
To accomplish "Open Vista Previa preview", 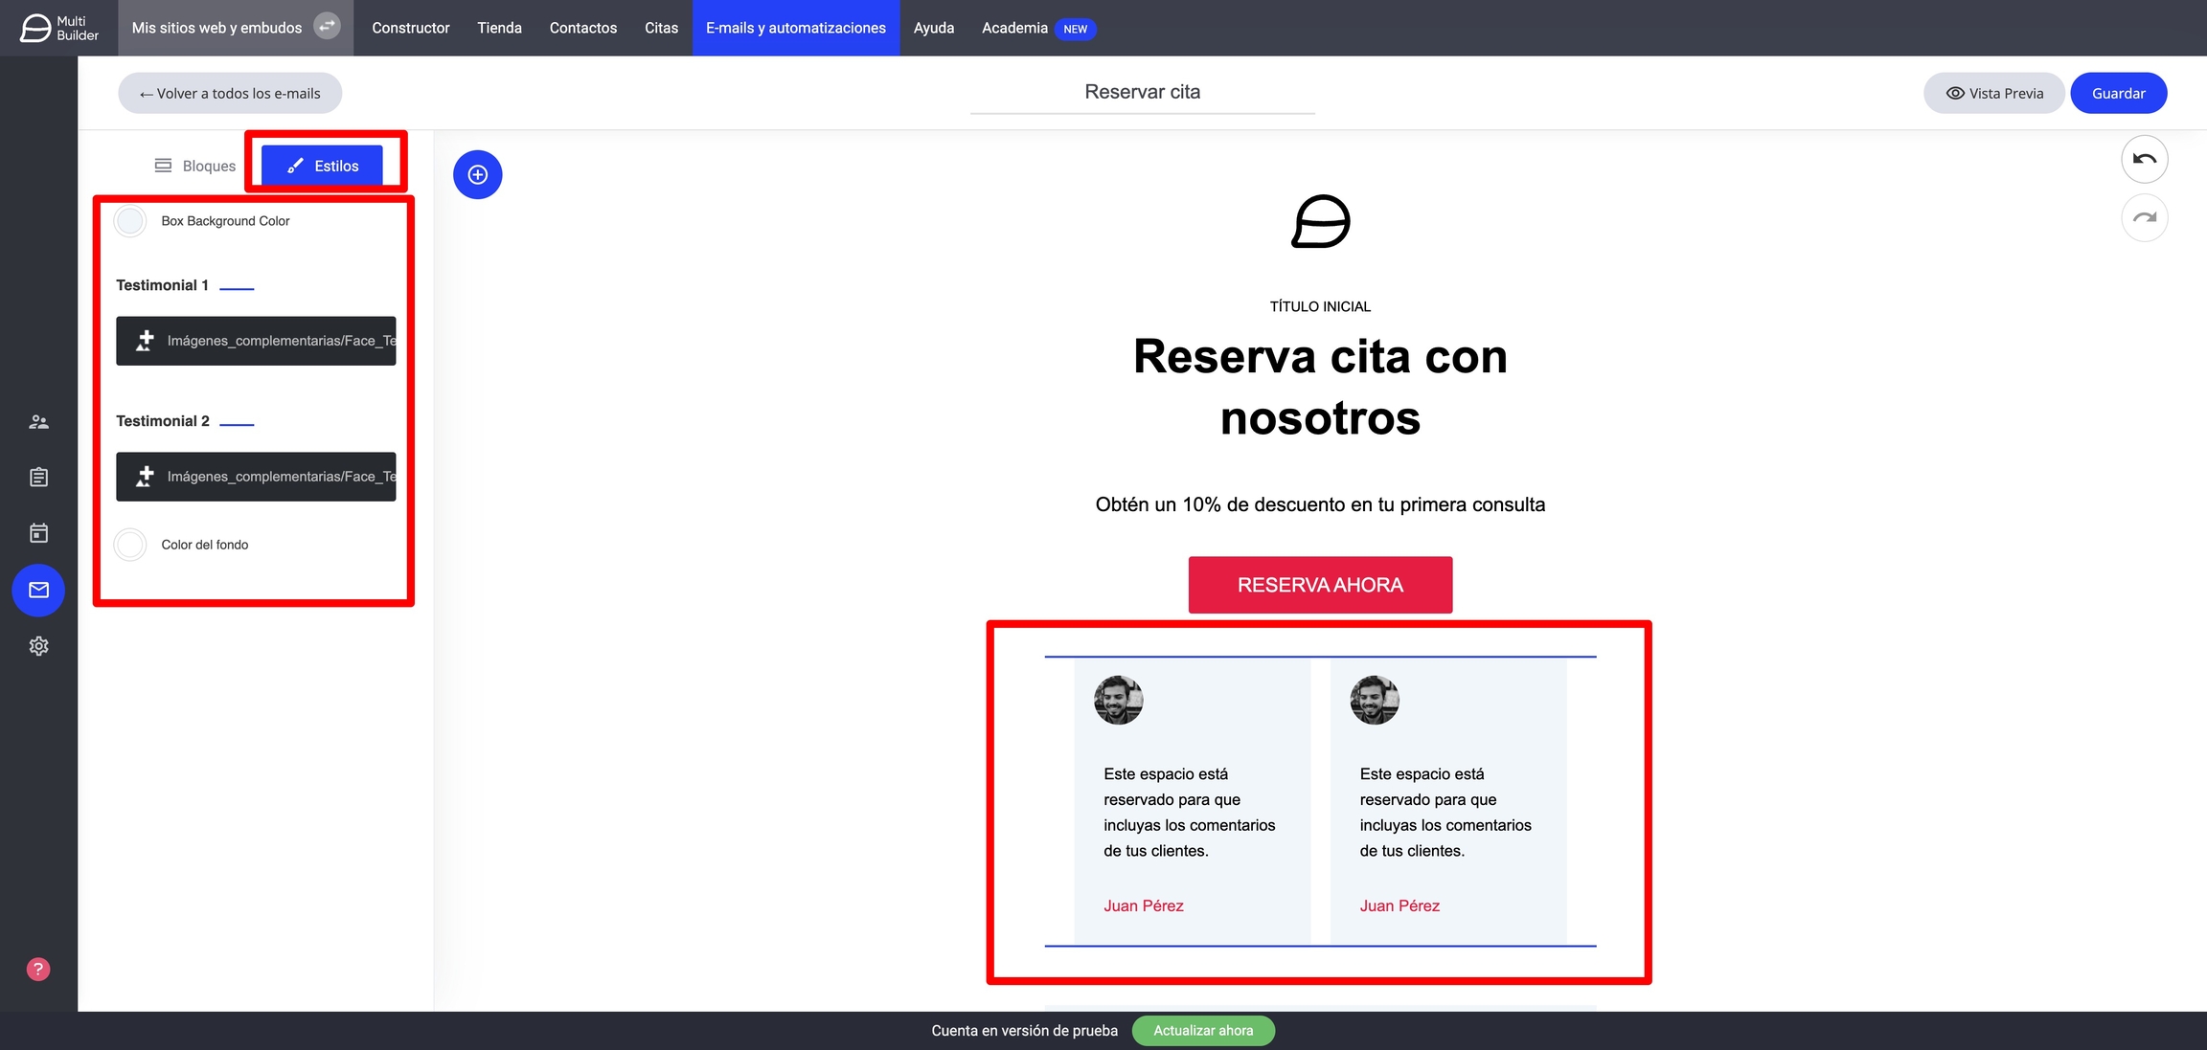I will 1993,93.
